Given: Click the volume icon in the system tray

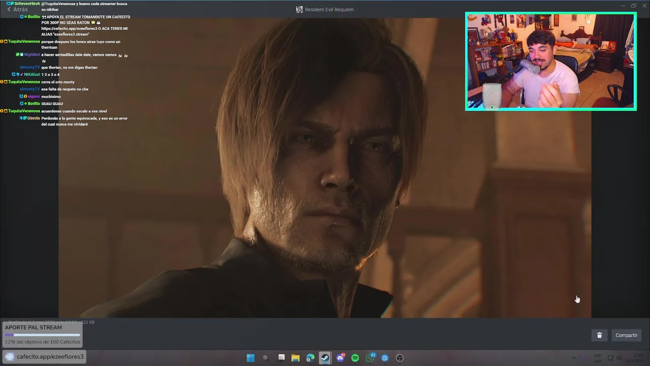Looking at the screenshot, I should tap(619, 358).
